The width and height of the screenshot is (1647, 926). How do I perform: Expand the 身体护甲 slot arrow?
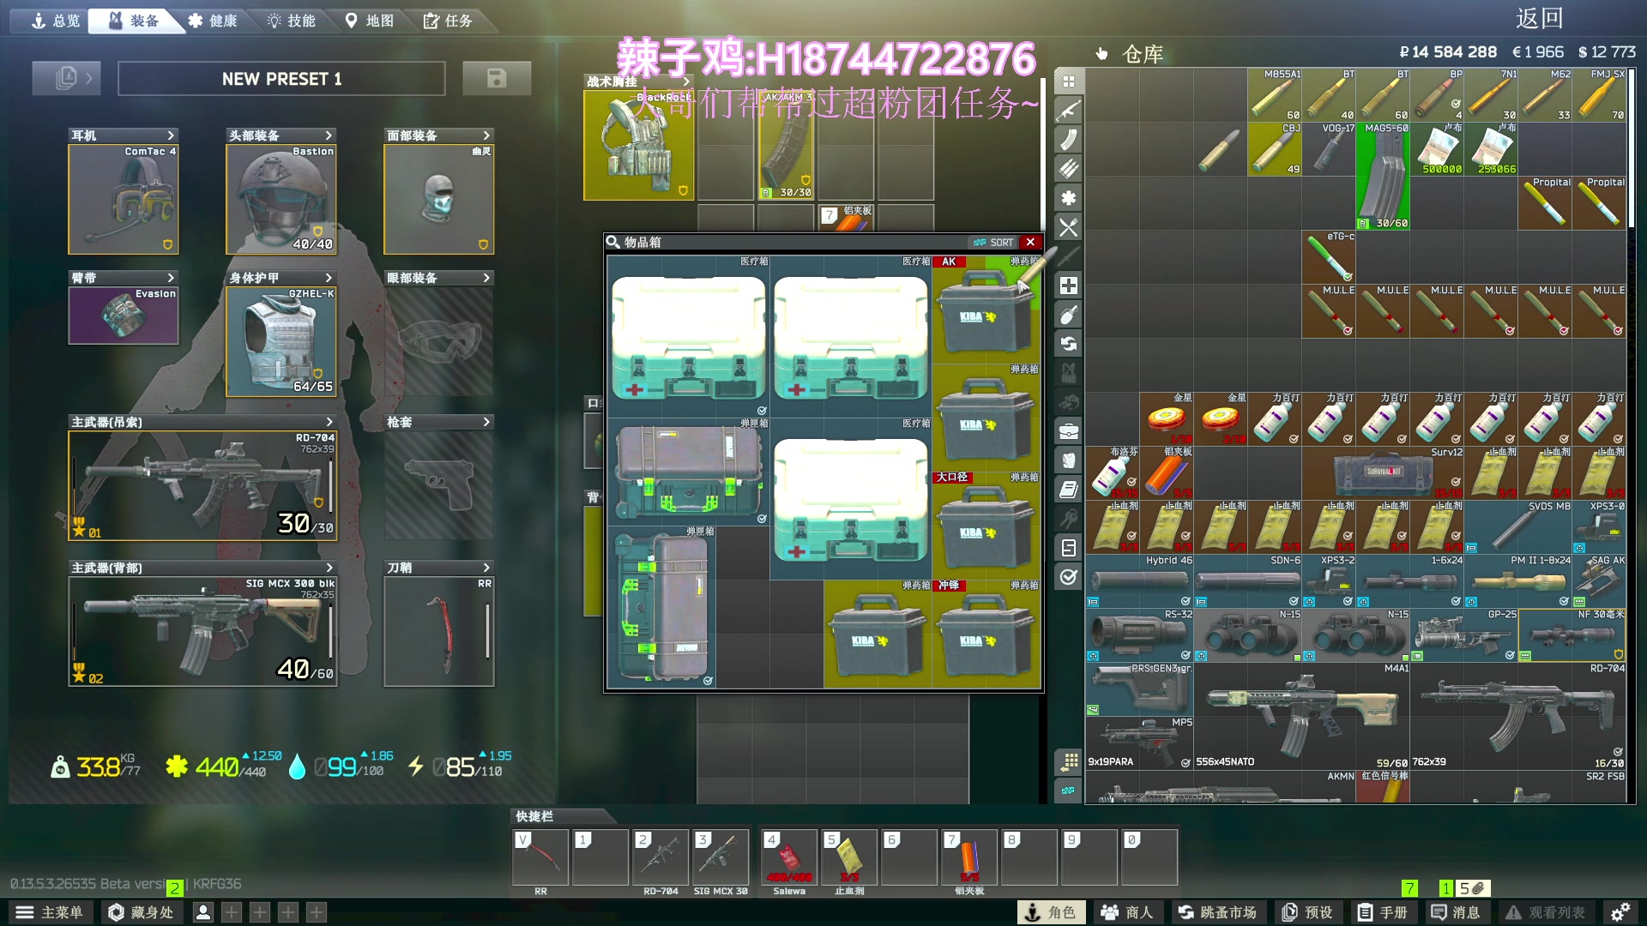point(329,278)
